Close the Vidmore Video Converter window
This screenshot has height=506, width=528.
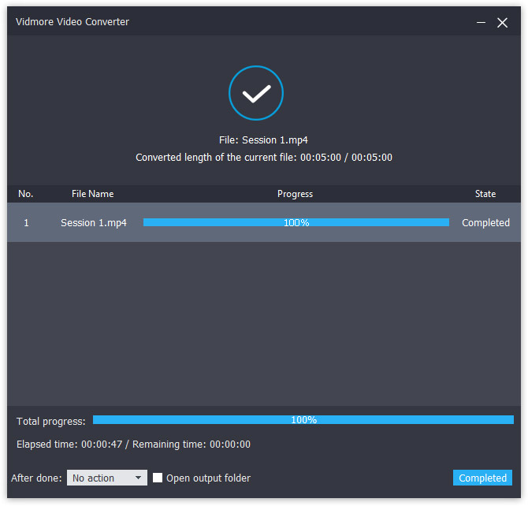pyautogui.click(x=502, y=23)
